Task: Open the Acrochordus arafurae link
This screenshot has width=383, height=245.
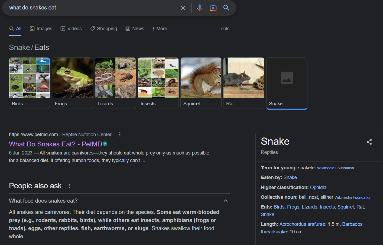Action: click(x=302, y=224)
